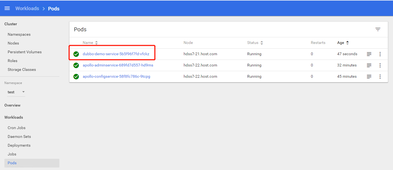The image size is (393, 170).
Task: View logs icon for dubbo-demo-service pod
Action: 369,54
